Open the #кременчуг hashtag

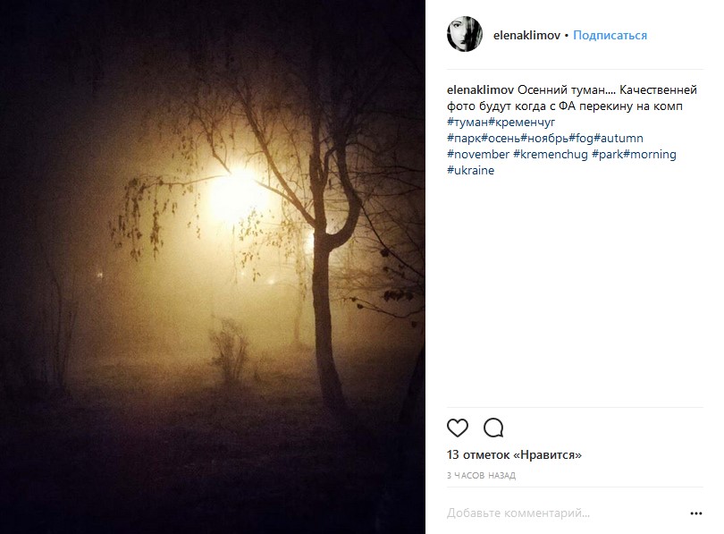click(x=522, y=122)
